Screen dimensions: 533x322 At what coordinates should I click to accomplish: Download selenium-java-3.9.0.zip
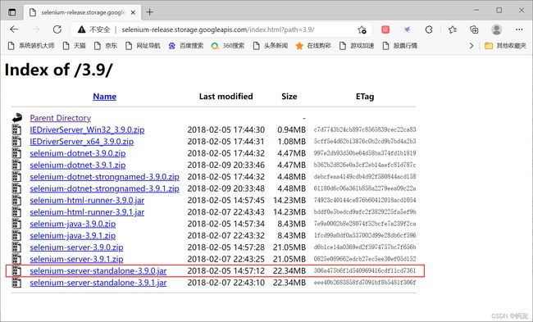73,224
